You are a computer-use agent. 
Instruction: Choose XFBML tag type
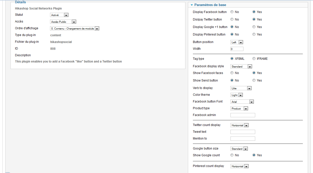click(x=232, y=58)
